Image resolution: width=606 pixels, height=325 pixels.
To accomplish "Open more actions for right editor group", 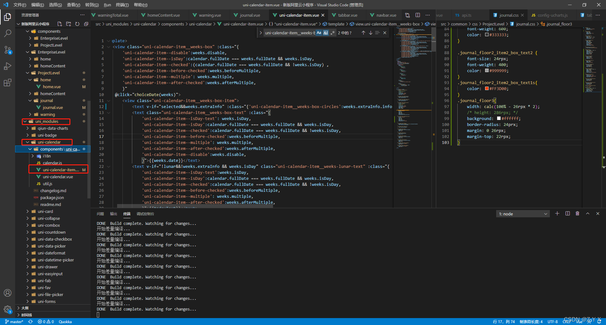I will 598,15.
